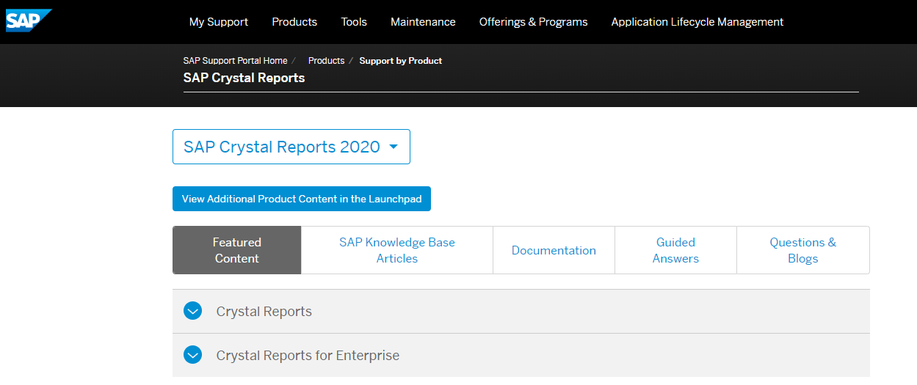Open the Products menu in top navigation
This screenshot has height=385, width=917.
(x=294, y=22)
